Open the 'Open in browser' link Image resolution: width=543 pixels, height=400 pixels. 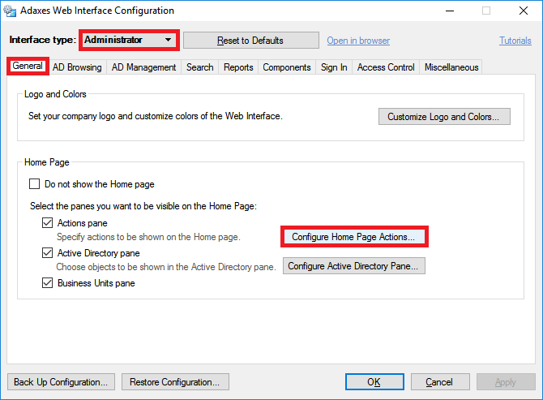[x=358, y=41]
